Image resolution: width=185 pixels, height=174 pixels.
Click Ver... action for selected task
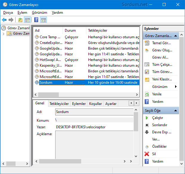point(156,139)
